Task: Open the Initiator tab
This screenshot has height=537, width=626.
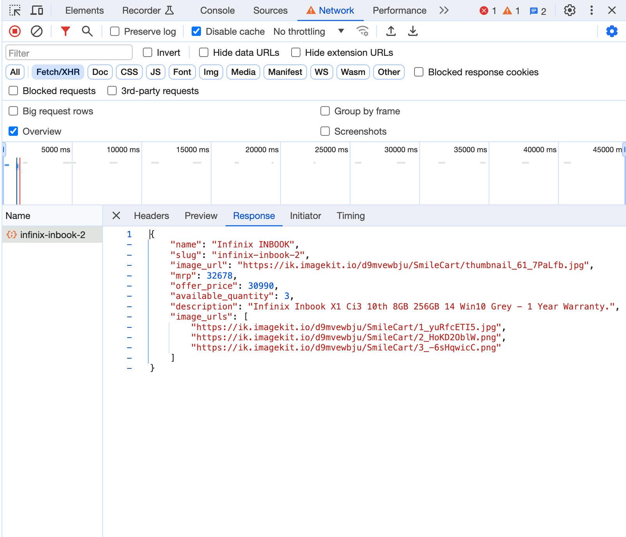Action: [306, 216]
